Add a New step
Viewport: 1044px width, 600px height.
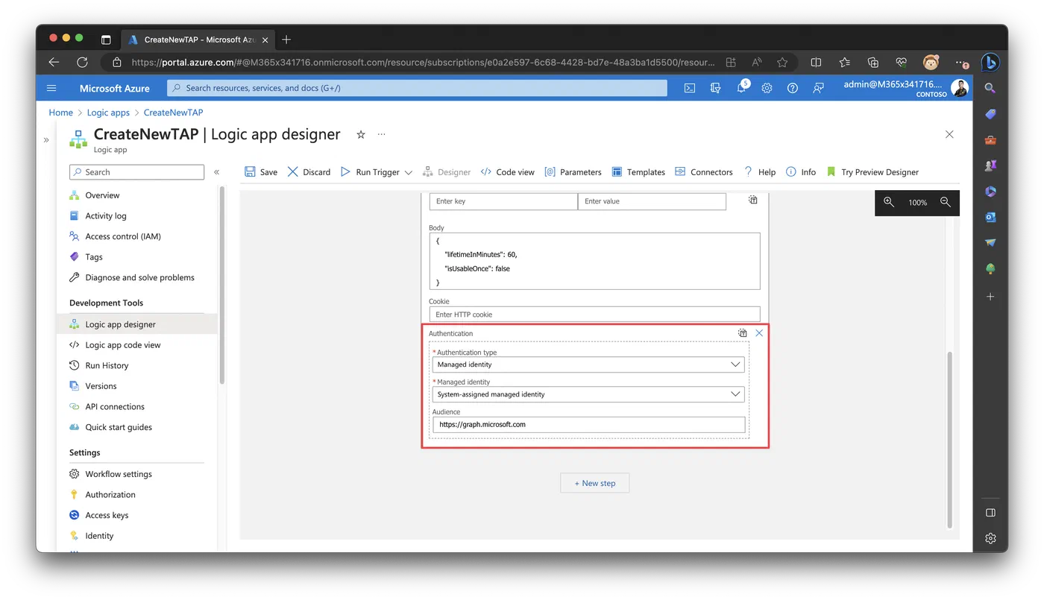pos(594,483)
